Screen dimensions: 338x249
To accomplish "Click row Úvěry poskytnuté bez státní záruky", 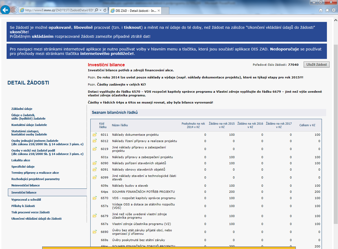I will pos(139,240).
